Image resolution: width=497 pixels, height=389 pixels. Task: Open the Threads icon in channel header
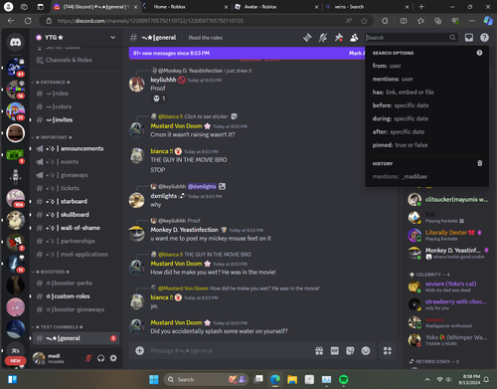pyautogui.click(x=307, y=38)
